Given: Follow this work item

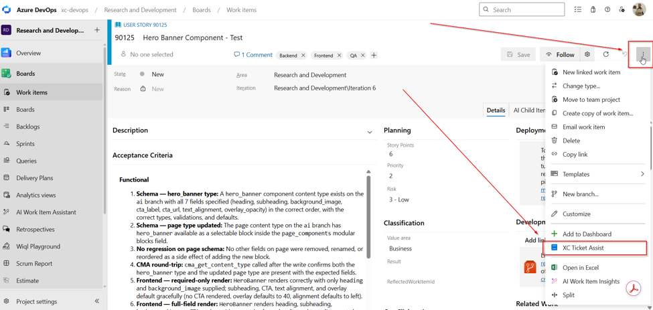Looking at the screenshot, I should coord(560,54).
